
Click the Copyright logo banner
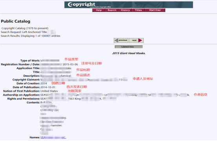point(129,5)
